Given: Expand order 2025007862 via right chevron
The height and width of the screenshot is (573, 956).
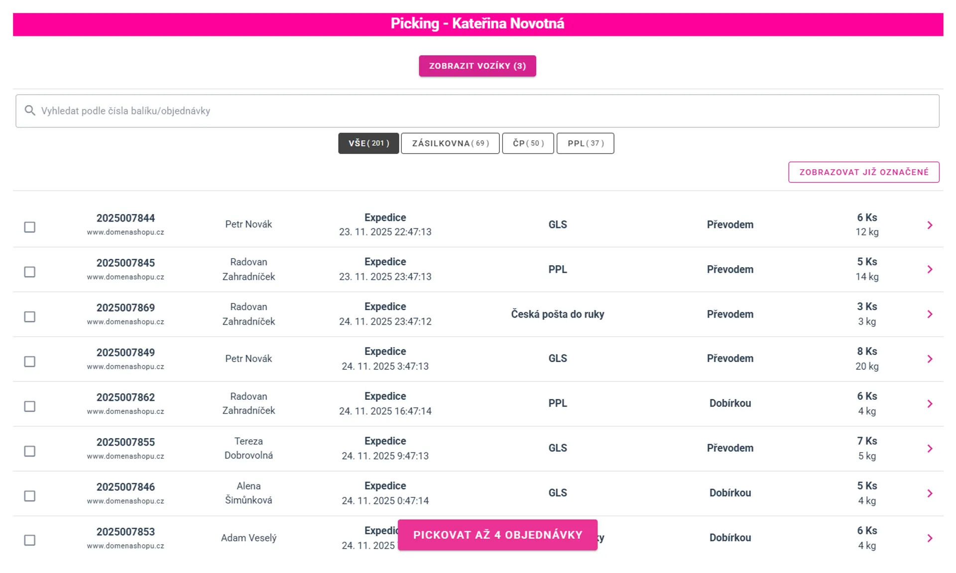Looking at the screenshot, I should (x=929, y=404).
